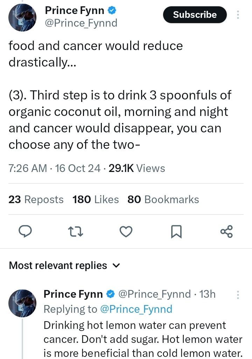Tap the reply author's avatar thumbnail

(x=22, y=303)
